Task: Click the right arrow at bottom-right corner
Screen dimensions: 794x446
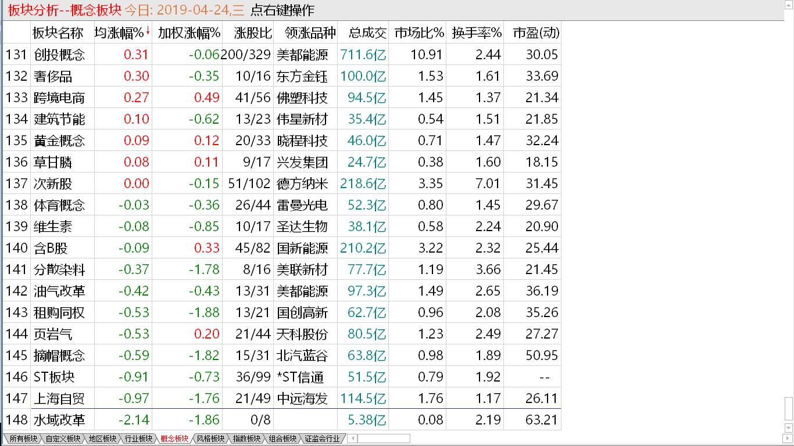Action: pyautogui.click(x=789, y=438)
